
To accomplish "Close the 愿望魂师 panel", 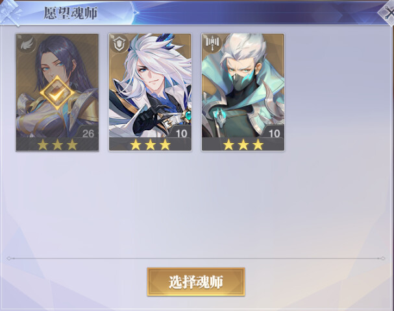I will coord(388,13).
